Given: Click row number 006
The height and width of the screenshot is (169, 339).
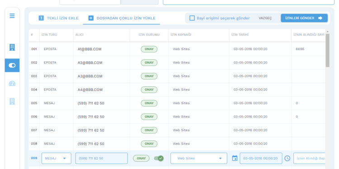Looking at the screenshot, I should tap(34, 117).
